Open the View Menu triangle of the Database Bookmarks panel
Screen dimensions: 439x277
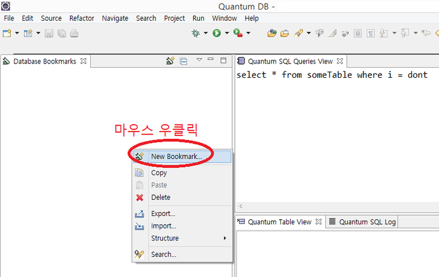199,60
